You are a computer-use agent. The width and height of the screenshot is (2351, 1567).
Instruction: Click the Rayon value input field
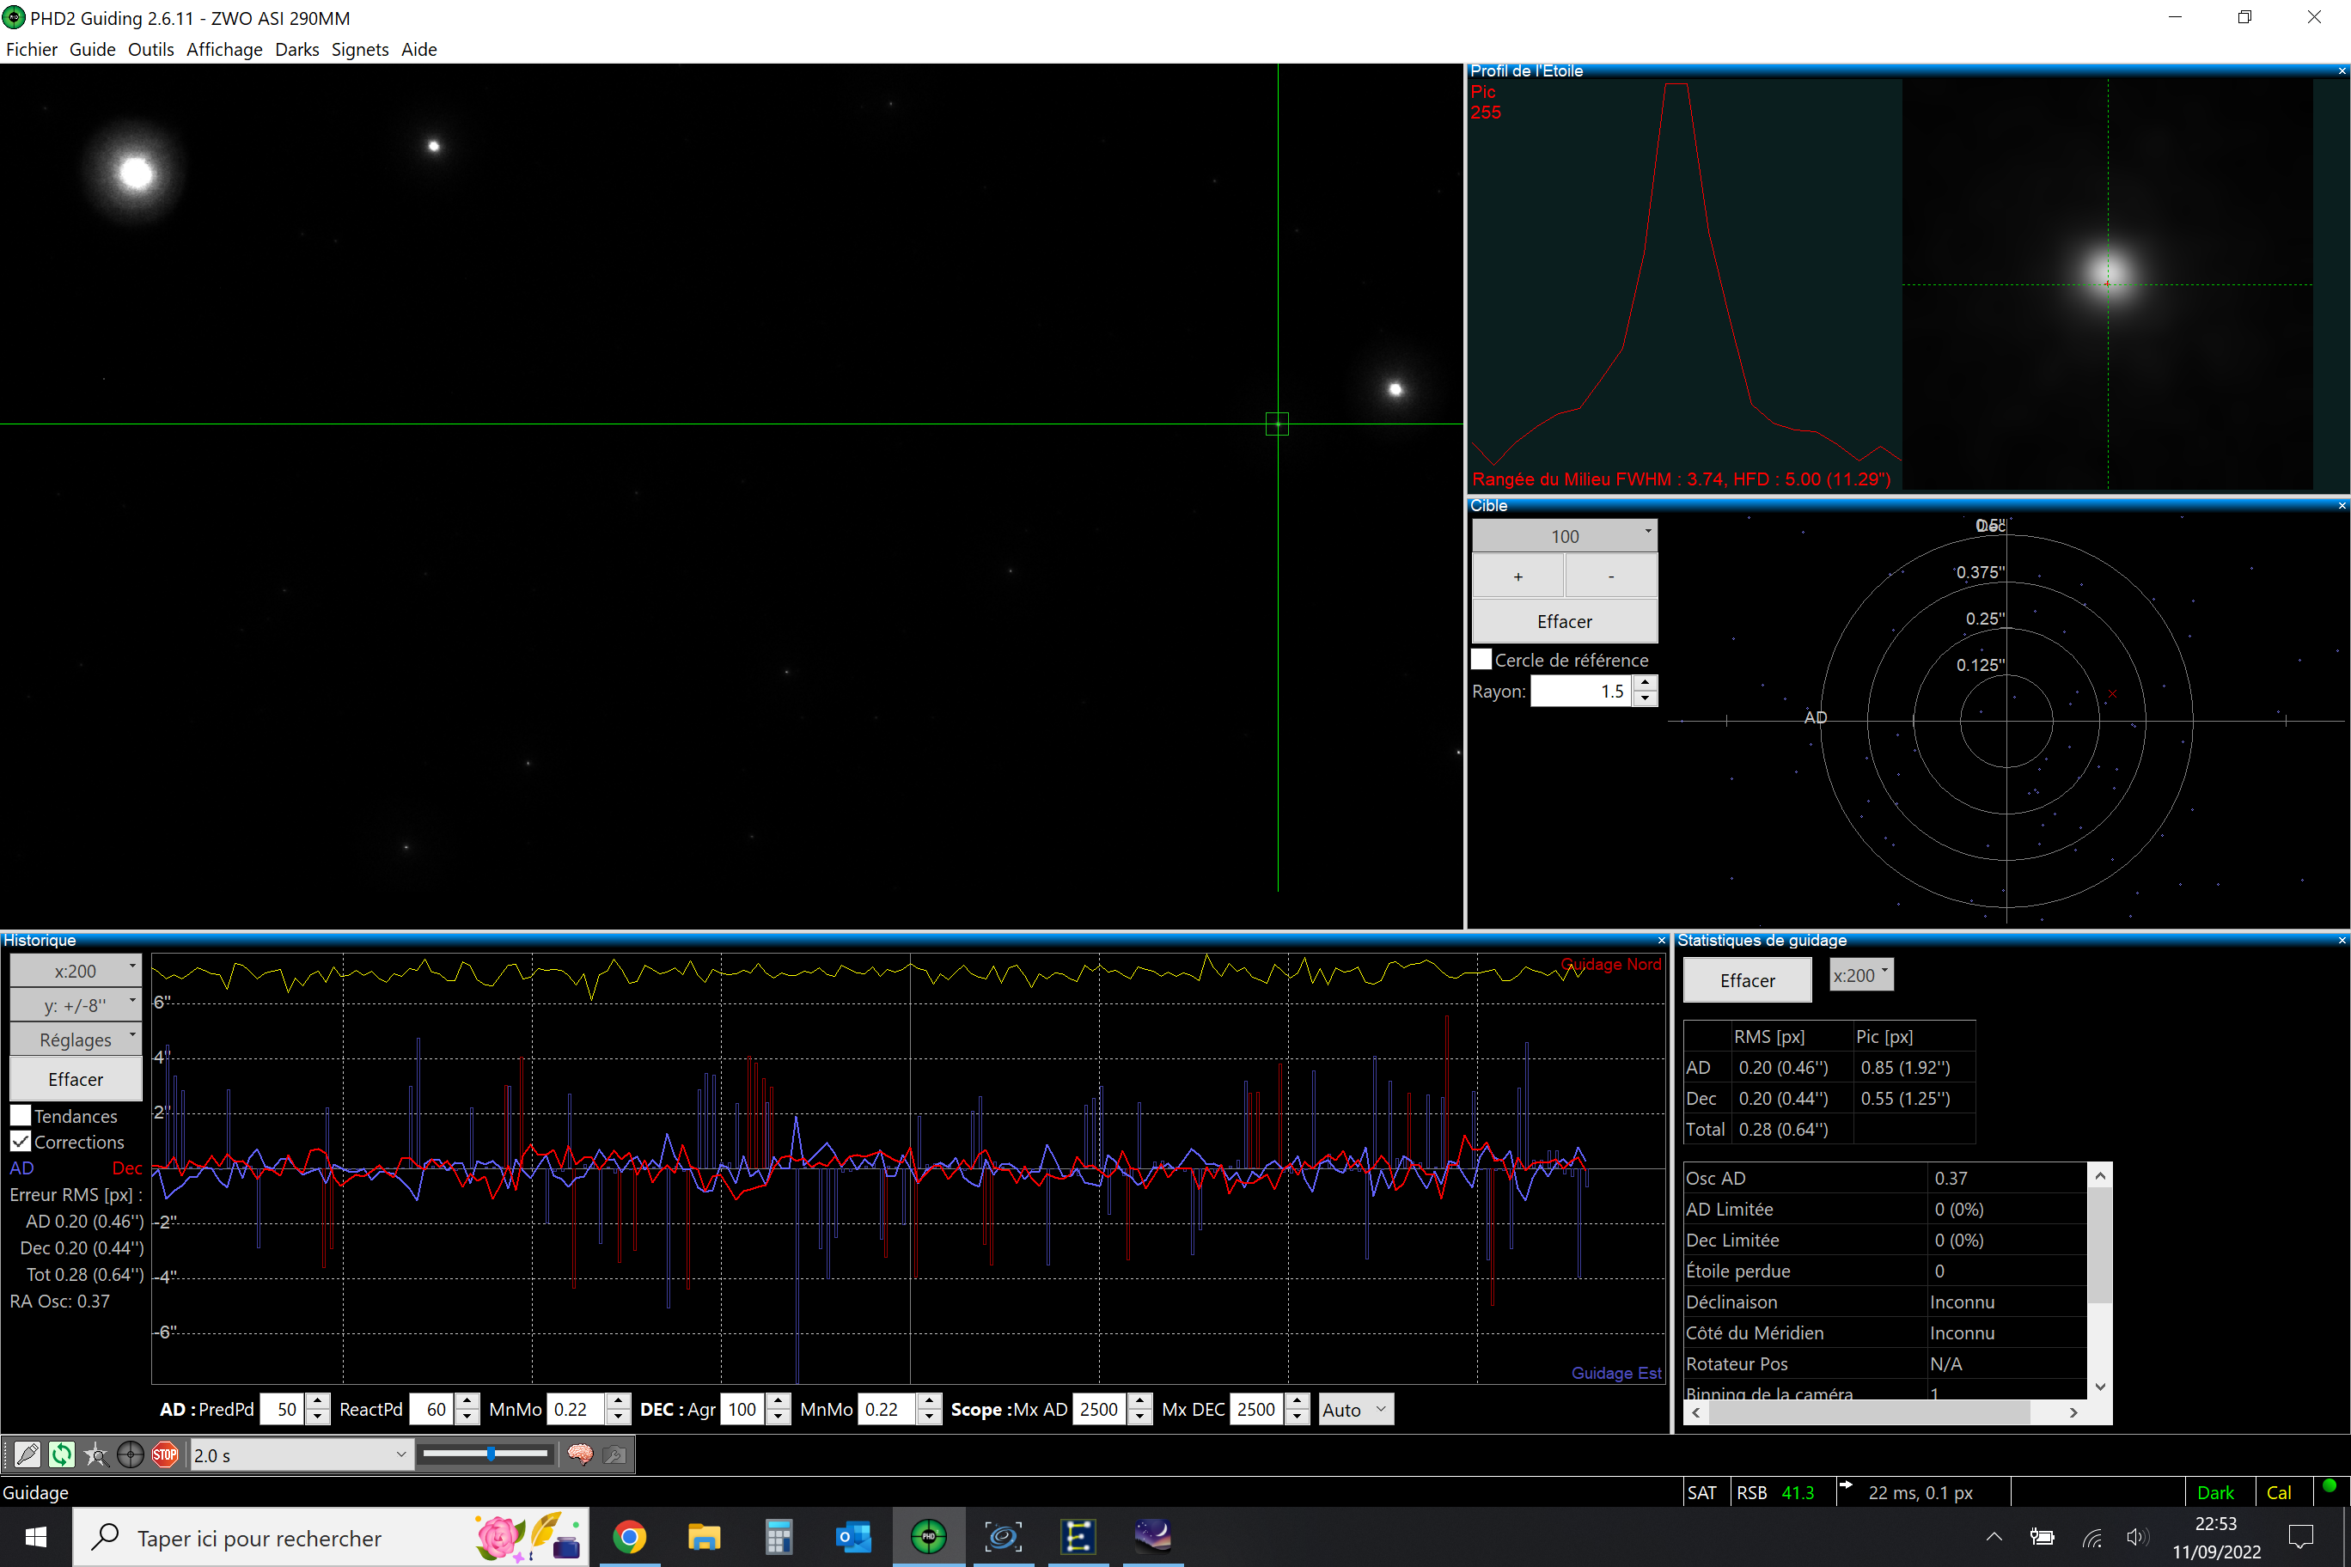pyautogui.click(x=1579, y=691)
